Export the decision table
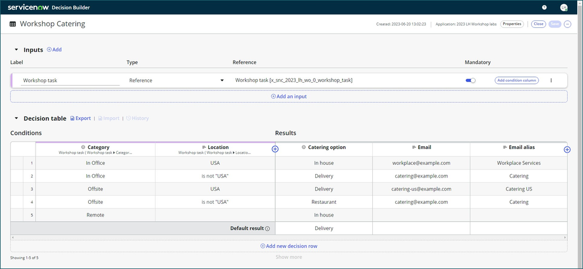This screenshot has width=583, height=269. (81, 118)
